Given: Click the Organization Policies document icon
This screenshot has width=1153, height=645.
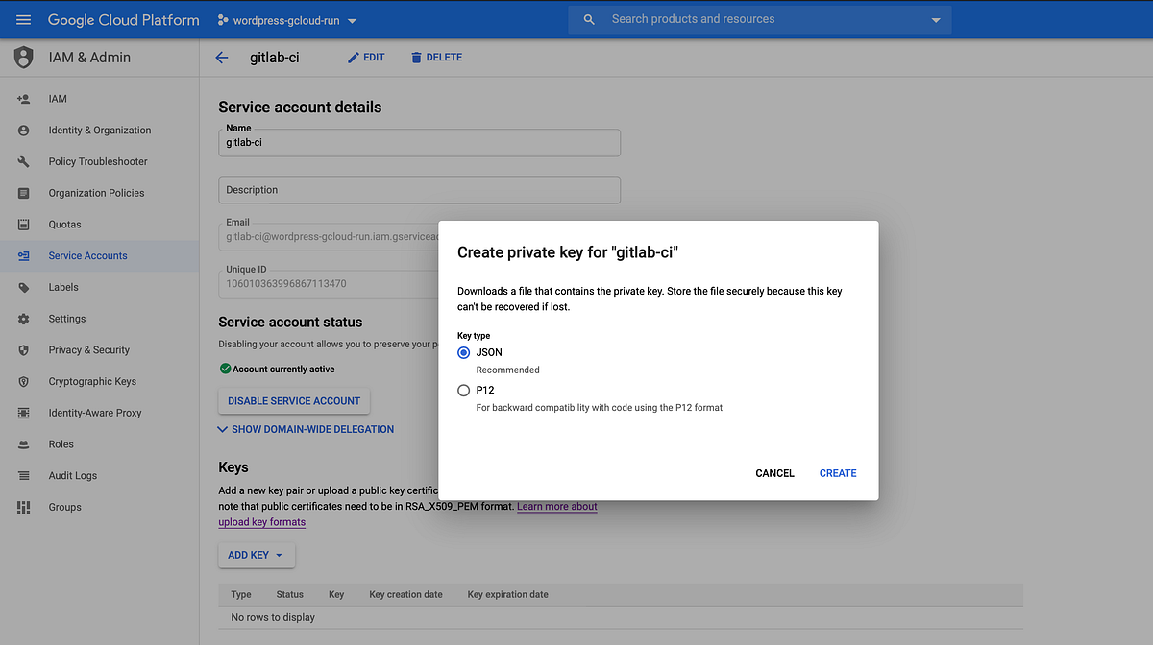Looking at the screenshot, I should (24, 193).
